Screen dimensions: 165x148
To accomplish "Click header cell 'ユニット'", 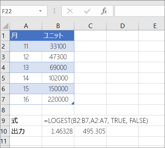I will [58, 36].
